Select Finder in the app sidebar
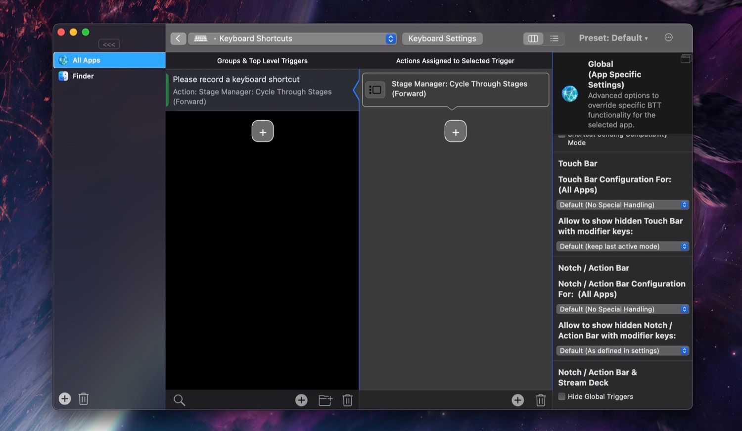This screenshot has height=431, width=742. click(83, 76)
